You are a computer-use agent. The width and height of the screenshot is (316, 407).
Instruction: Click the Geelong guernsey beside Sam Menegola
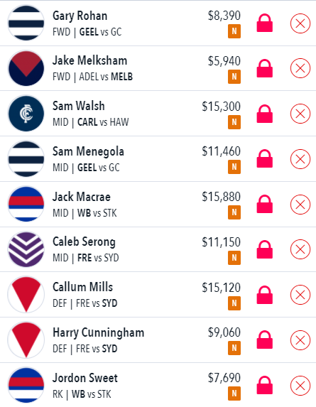pyautogui.click(x=26, y=159)
